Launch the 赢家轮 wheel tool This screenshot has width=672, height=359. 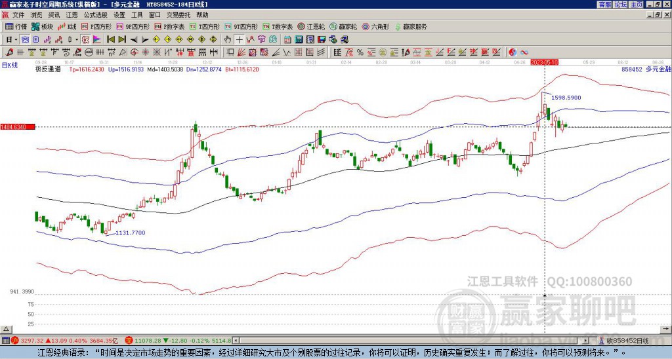tap(343, 26)
